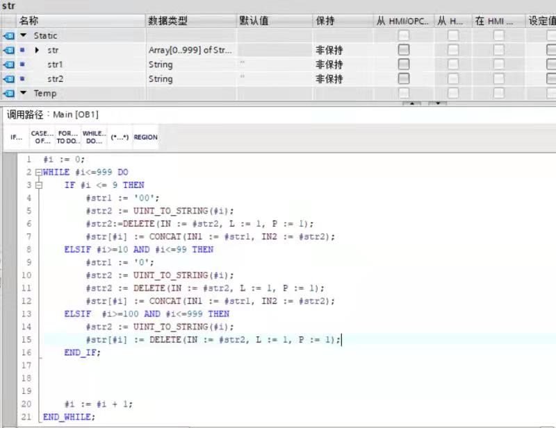Click the 数据类型 column header
The image size is (556, 428).
coord(168,21)
